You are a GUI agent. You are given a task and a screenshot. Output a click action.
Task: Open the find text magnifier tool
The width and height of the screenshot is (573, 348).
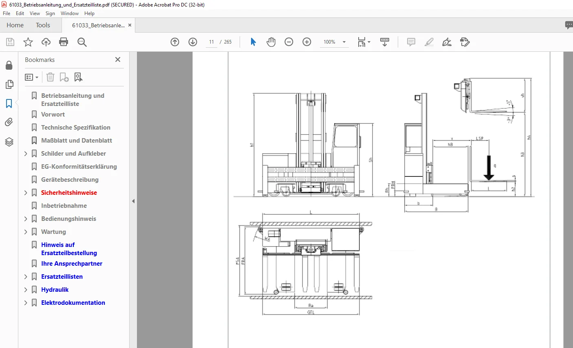[82, 42]
